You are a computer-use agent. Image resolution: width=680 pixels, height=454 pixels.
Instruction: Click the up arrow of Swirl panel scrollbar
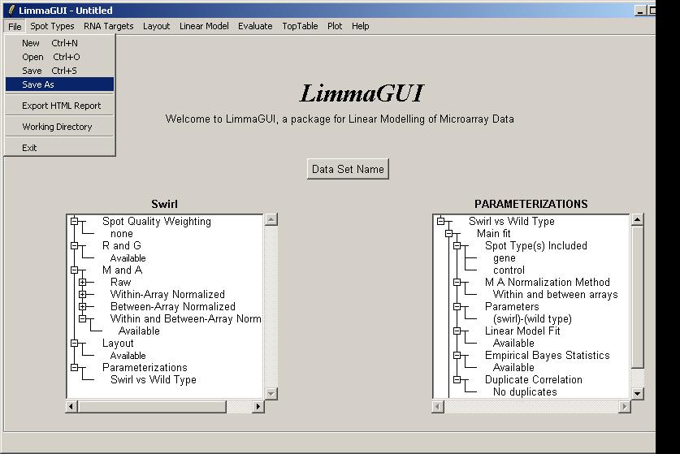271,219
